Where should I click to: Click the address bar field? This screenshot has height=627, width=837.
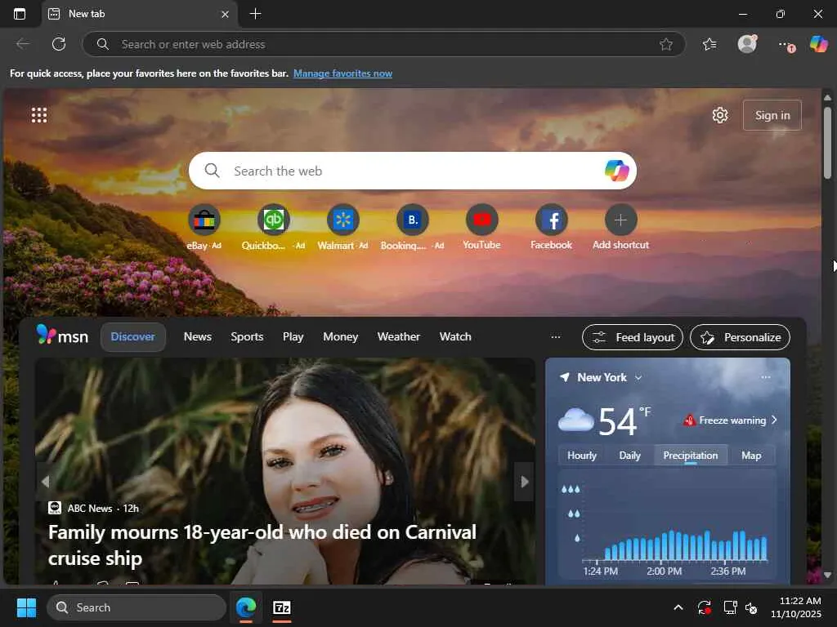tap(383, 44)
